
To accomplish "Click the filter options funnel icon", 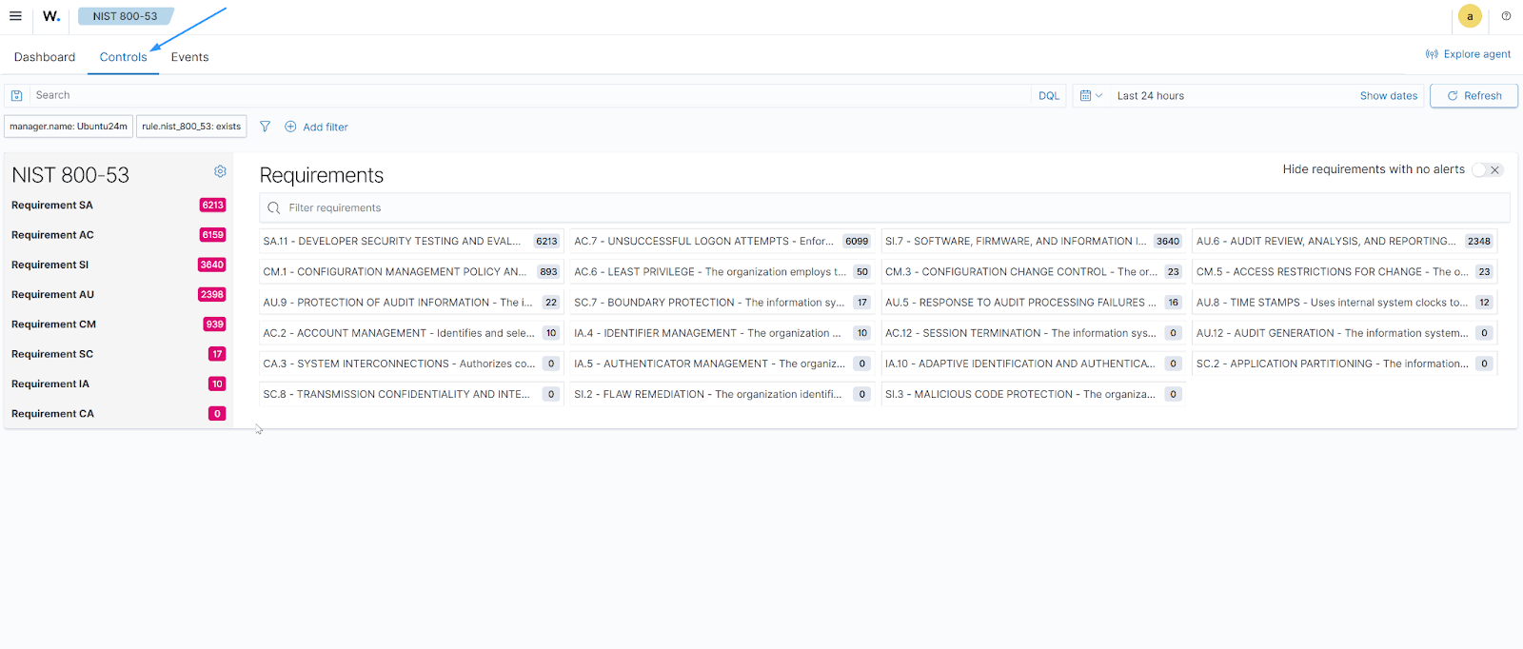I will click(x=265, y=127).
